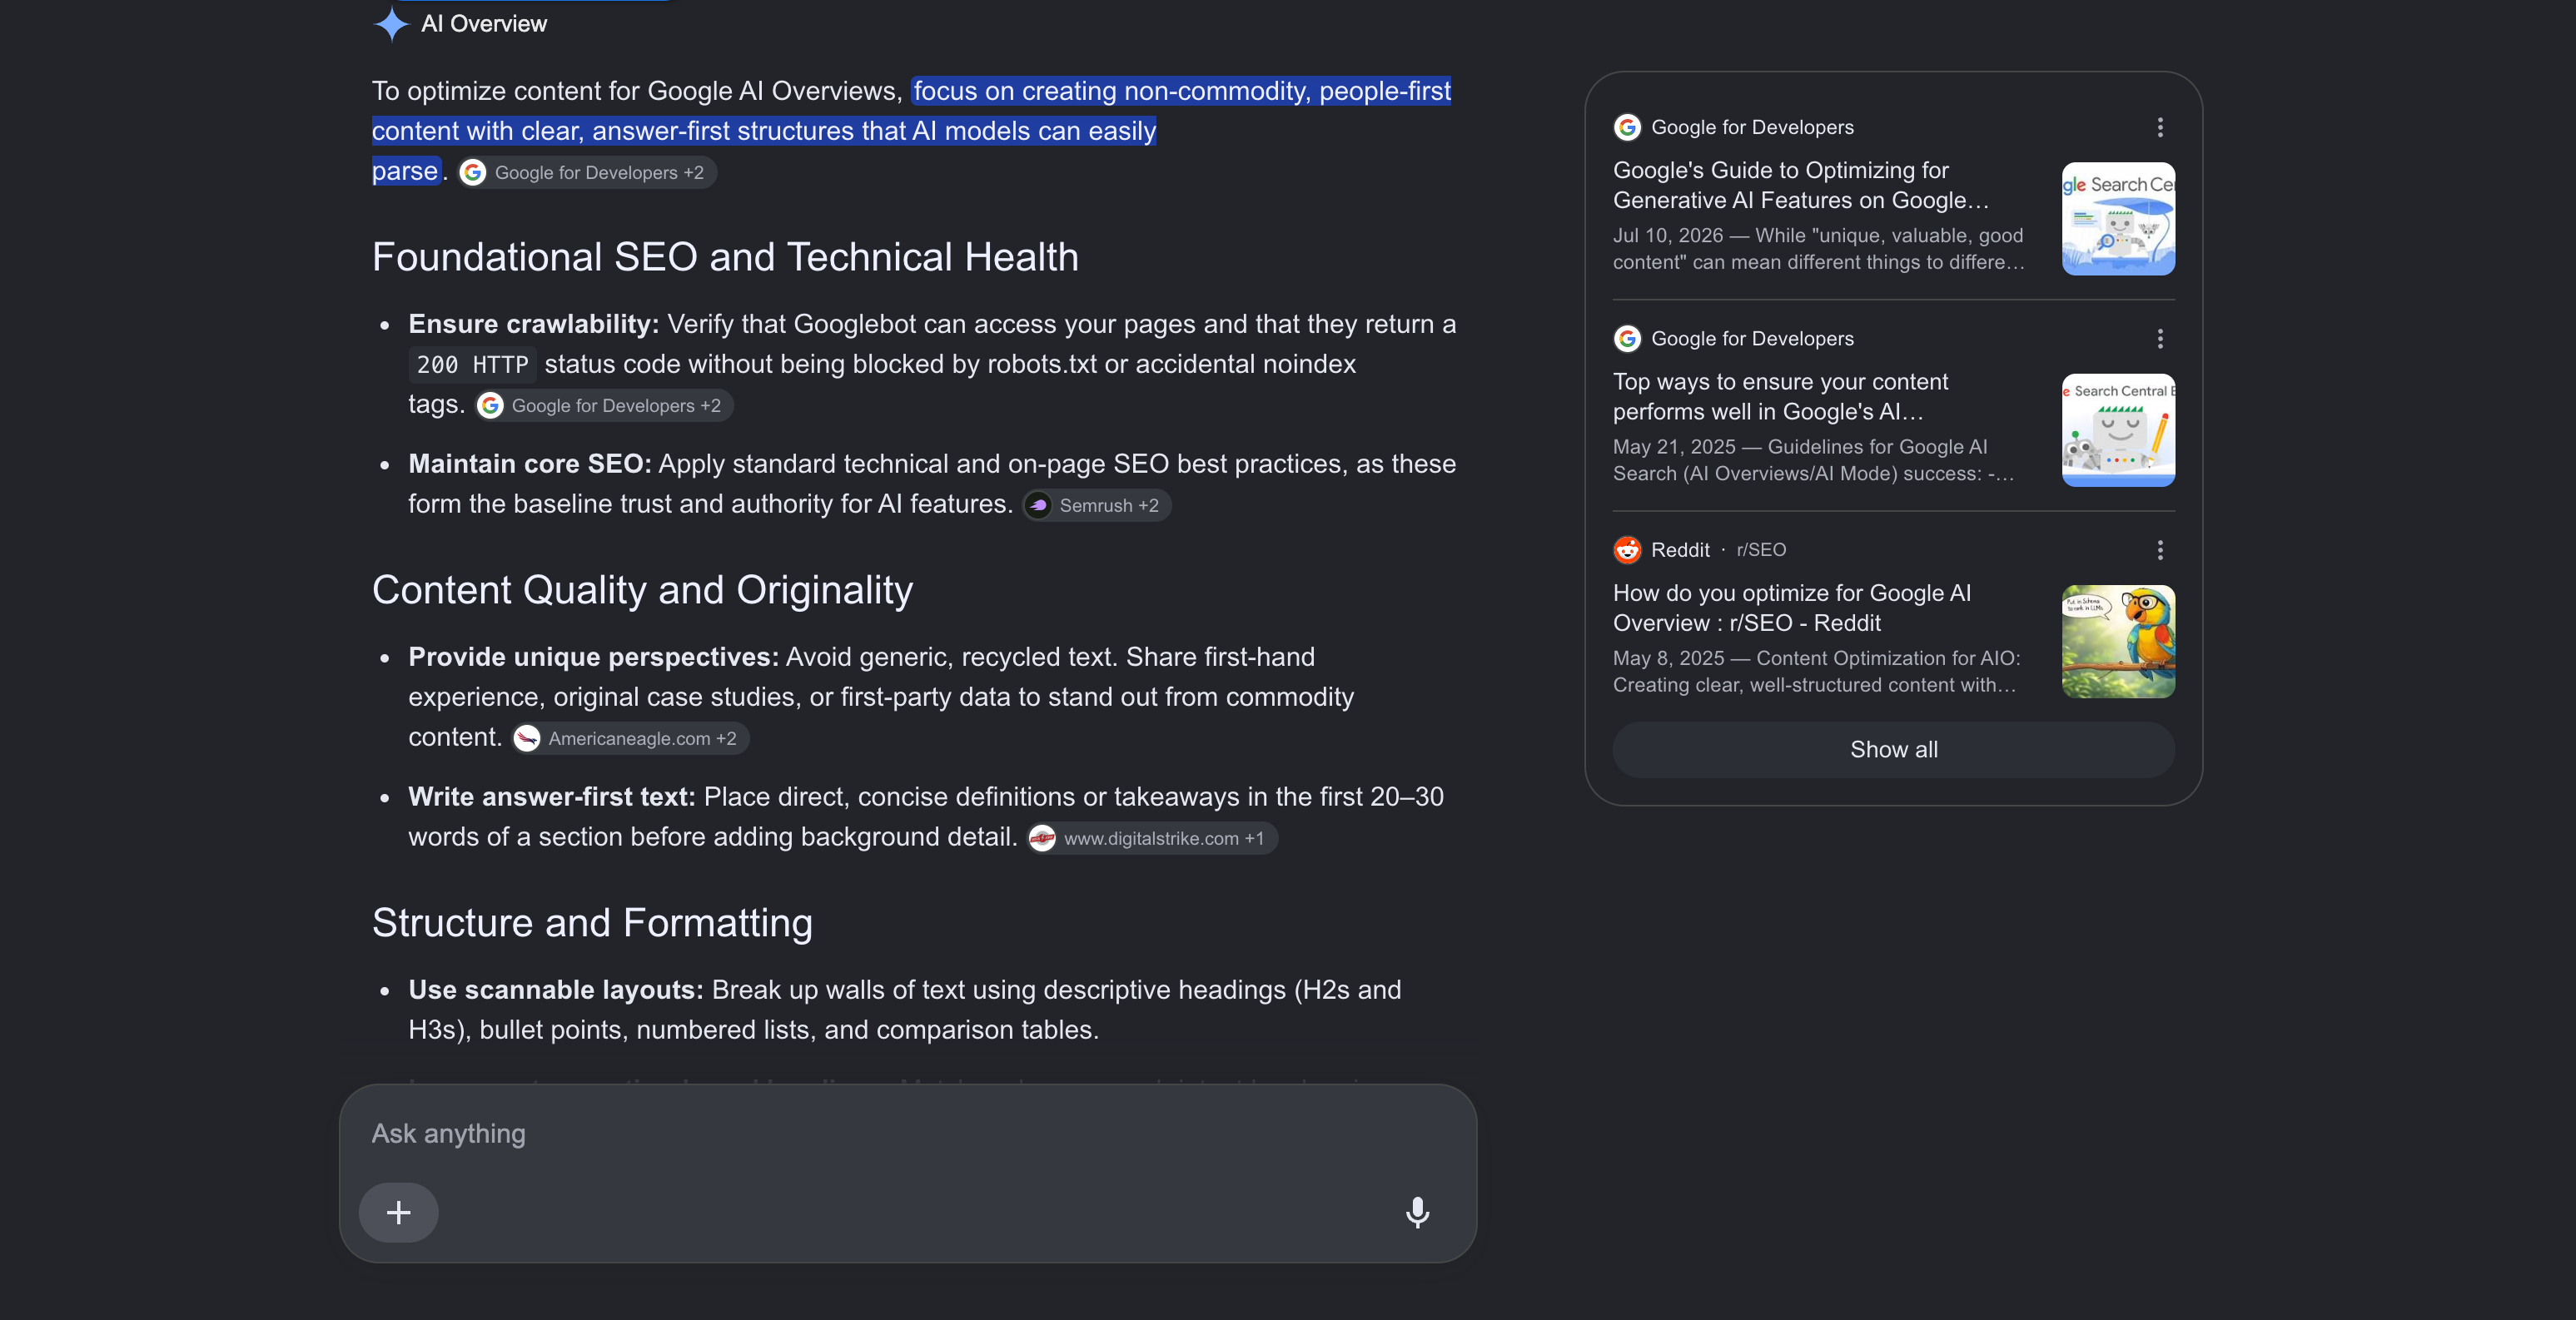Viewport: 2576px width, 1320px height.
Task: Open Google for Developers +2 citation after 'parse'
Action: 587,172
